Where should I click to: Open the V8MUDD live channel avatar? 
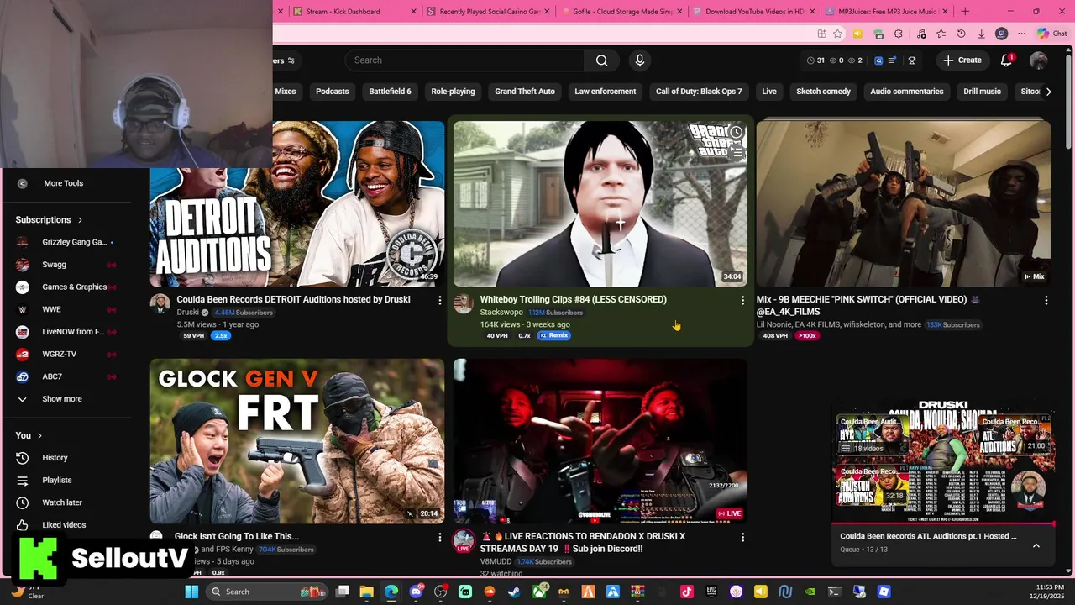[x=464, y=540]
